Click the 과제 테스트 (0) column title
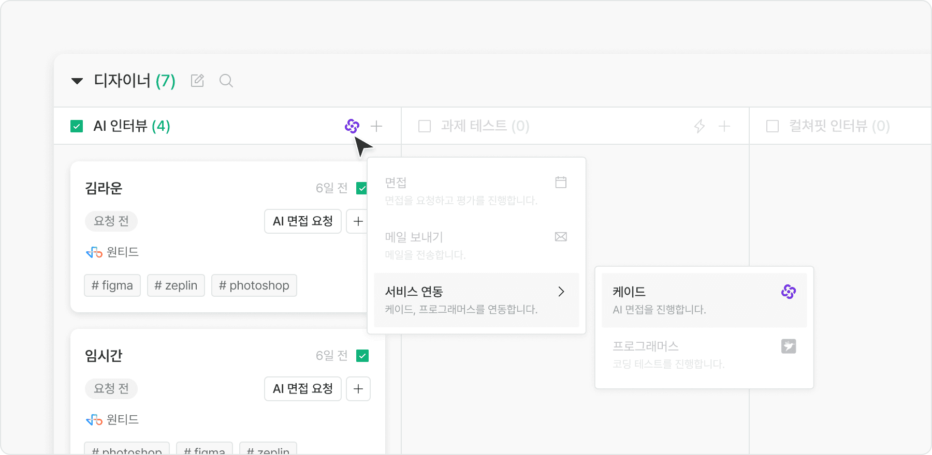This screenshot has width=932, height=455. coord(485,126)
